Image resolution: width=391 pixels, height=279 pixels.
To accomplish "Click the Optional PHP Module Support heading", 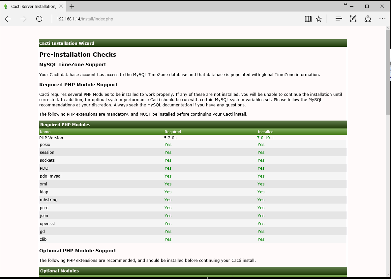I will tap(77, 251).
